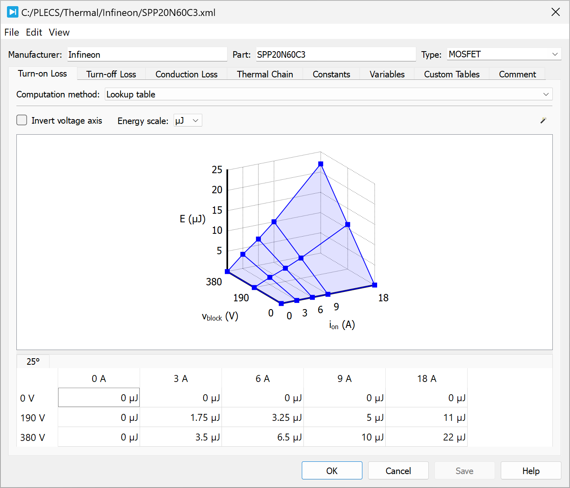Open the File menu
Screen dimensions: 570x488
pyautogui.click(x=11, y=32)
